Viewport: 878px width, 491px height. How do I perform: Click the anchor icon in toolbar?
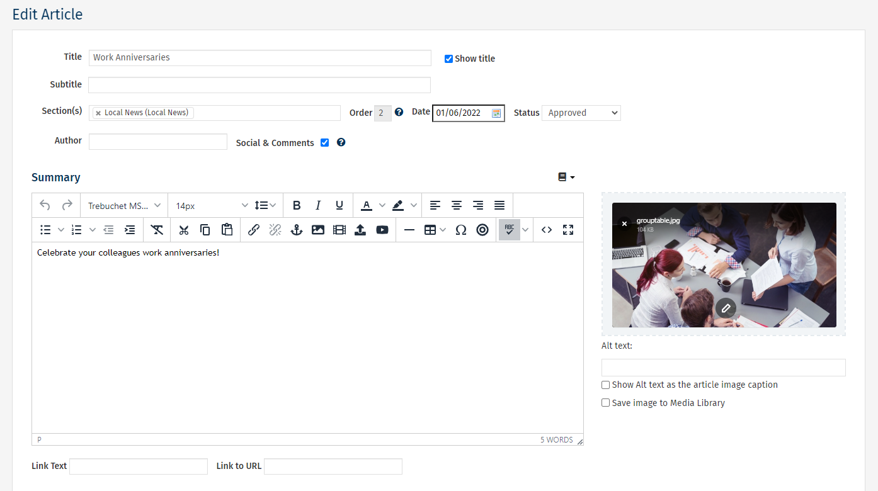296,230
